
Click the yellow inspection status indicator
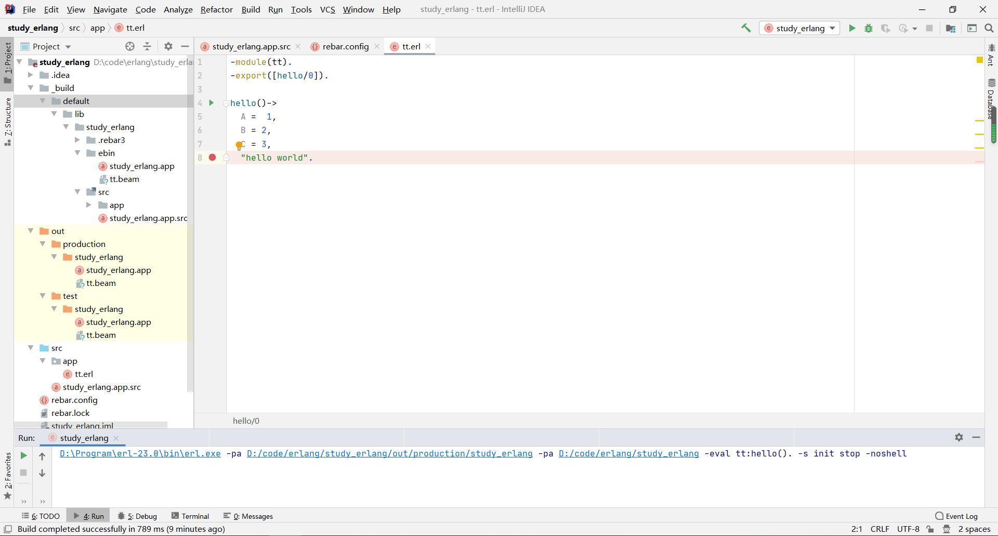tap(979, 60)
